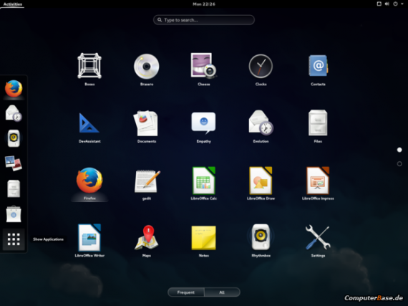
Task: Focus the Type to search field
Action: (204, 20)
